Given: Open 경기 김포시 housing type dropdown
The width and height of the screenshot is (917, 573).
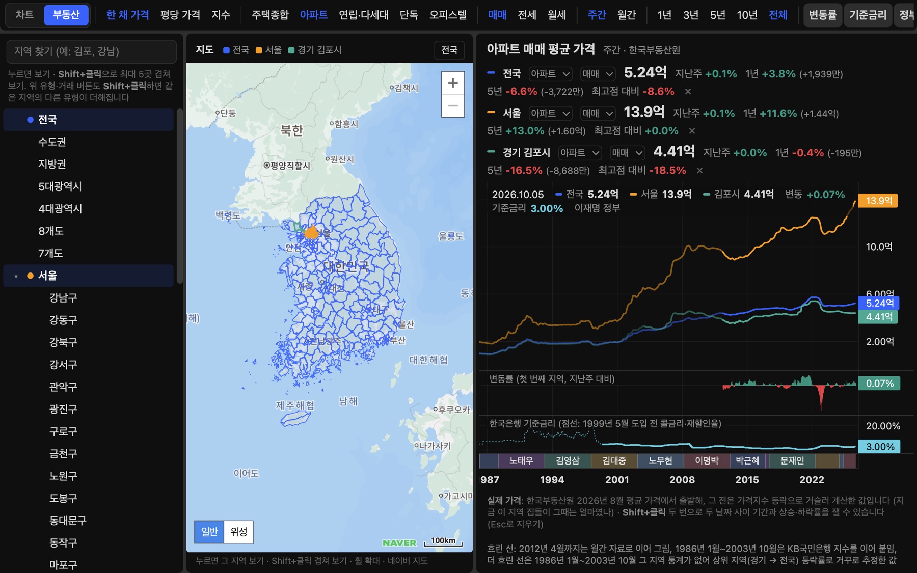Looking at the screenshot, I should tap(580, 152).
